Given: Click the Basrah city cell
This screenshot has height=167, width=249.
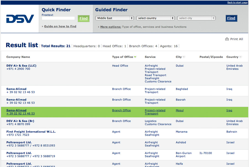Looking at the screenshot, I should [181, 100].
